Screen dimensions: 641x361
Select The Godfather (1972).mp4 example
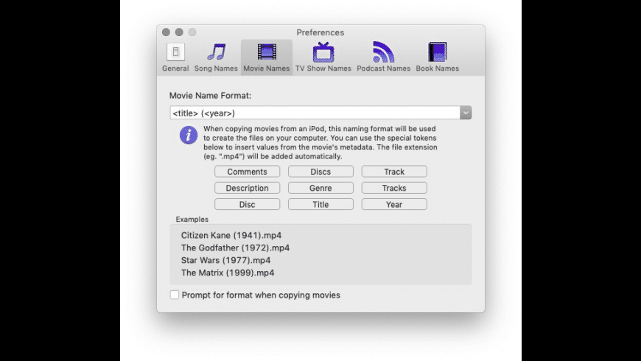[235, 248]
